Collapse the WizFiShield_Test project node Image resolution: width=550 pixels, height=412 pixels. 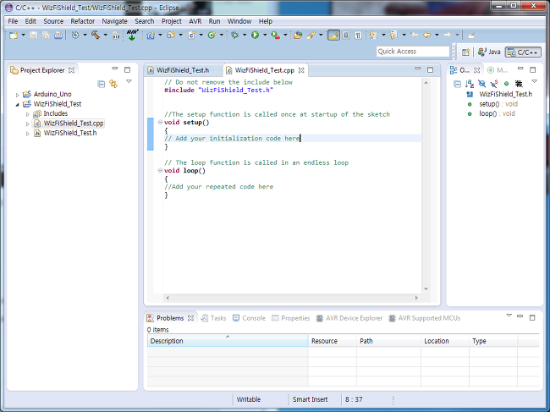point(17,105)
